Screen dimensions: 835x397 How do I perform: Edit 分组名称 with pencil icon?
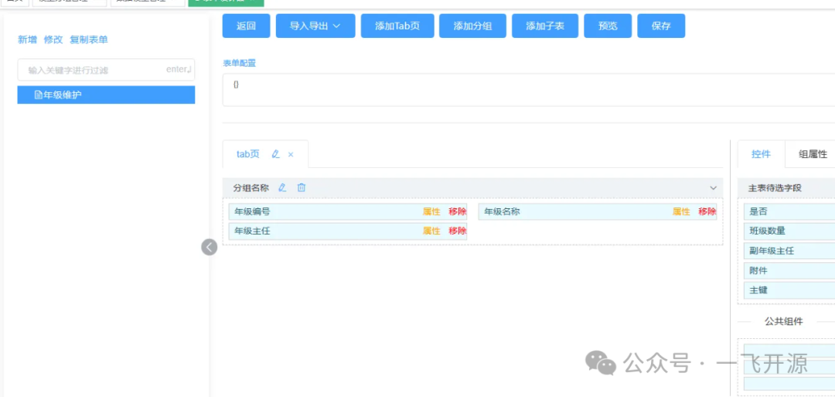click(x=283, y=187)
